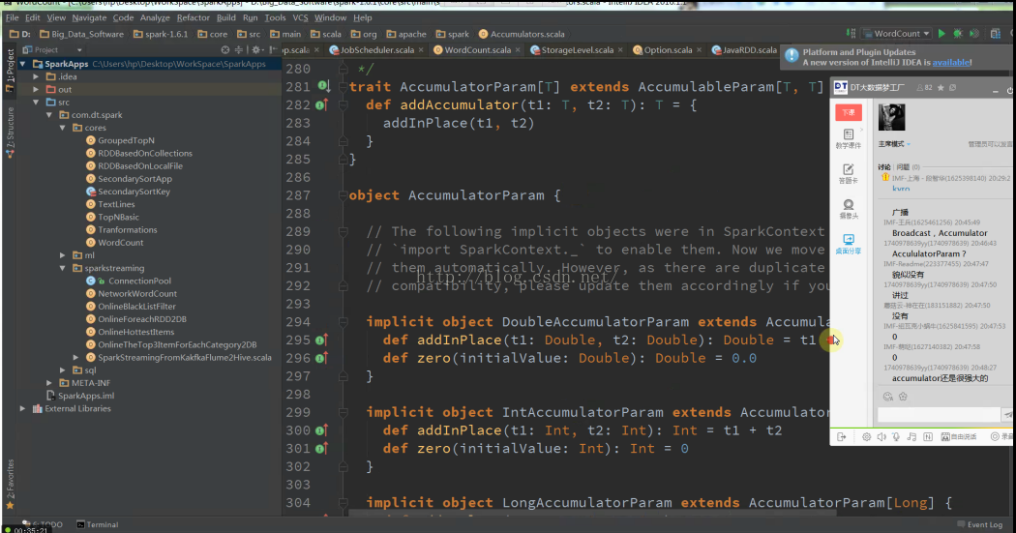Expand the sql package
The height and width of the screenshot is (533, 1016).
pyautogui.click(x=63, y=370)
